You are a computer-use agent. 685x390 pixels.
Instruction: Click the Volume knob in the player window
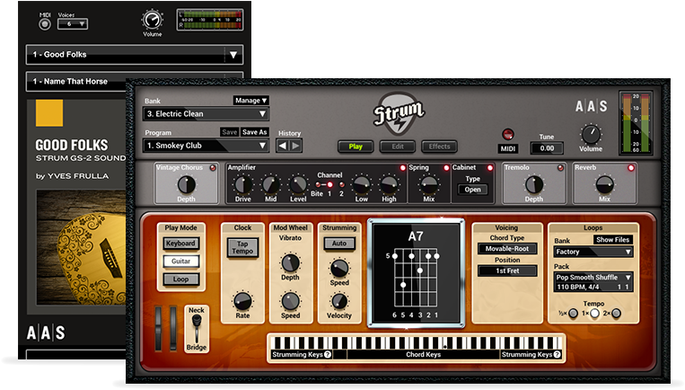click(x=152, y=20)
